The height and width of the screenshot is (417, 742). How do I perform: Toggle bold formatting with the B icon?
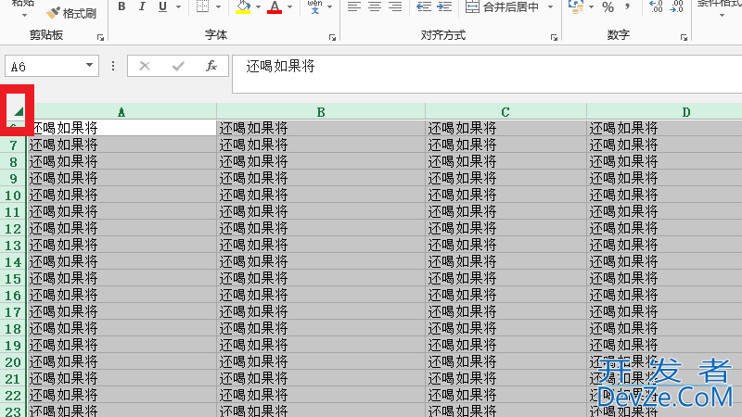[122, 6]
